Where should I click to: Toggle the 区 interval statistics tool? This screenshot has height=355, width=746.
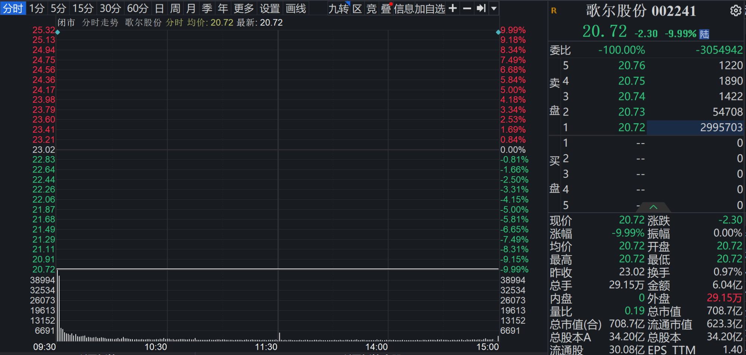357,8
